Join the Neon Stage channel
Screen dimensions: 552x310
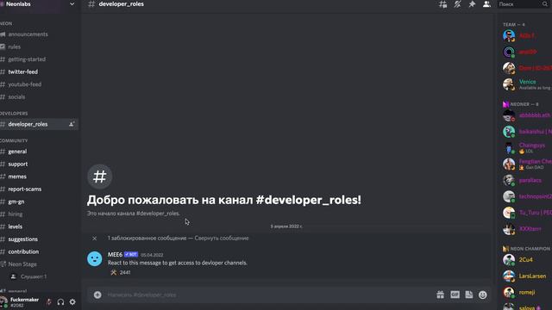click(22, 264)
